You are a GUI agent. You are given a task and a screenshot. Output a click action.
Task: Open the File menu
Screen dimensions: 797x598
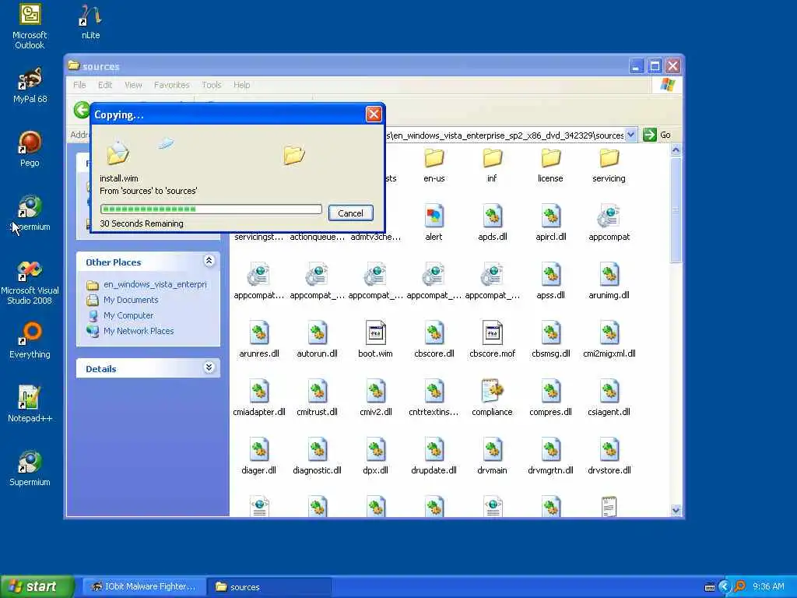79,85
